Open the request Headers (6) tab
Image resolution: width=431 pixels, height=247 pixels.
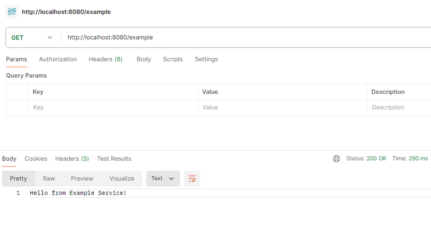(x=106, y=59)
